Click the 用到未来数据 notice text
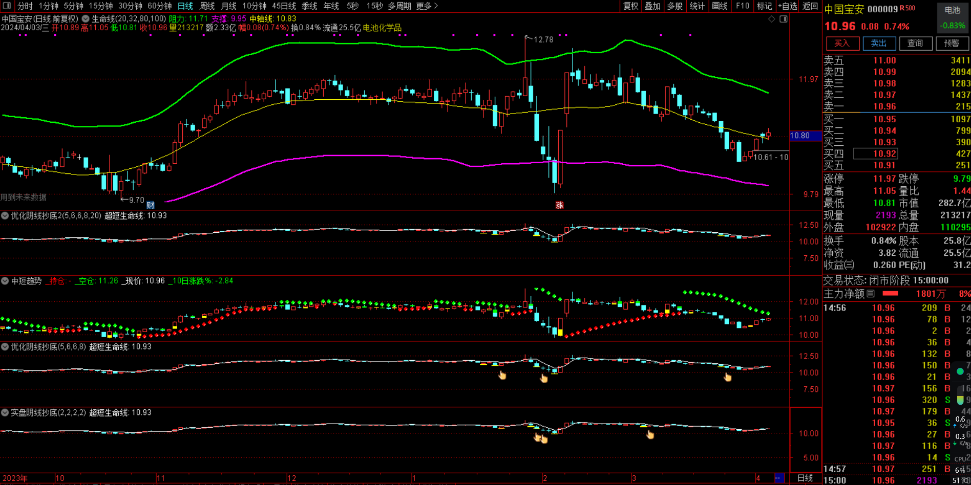The width and height of the screenshot is (971, 485). pos(24,197)
